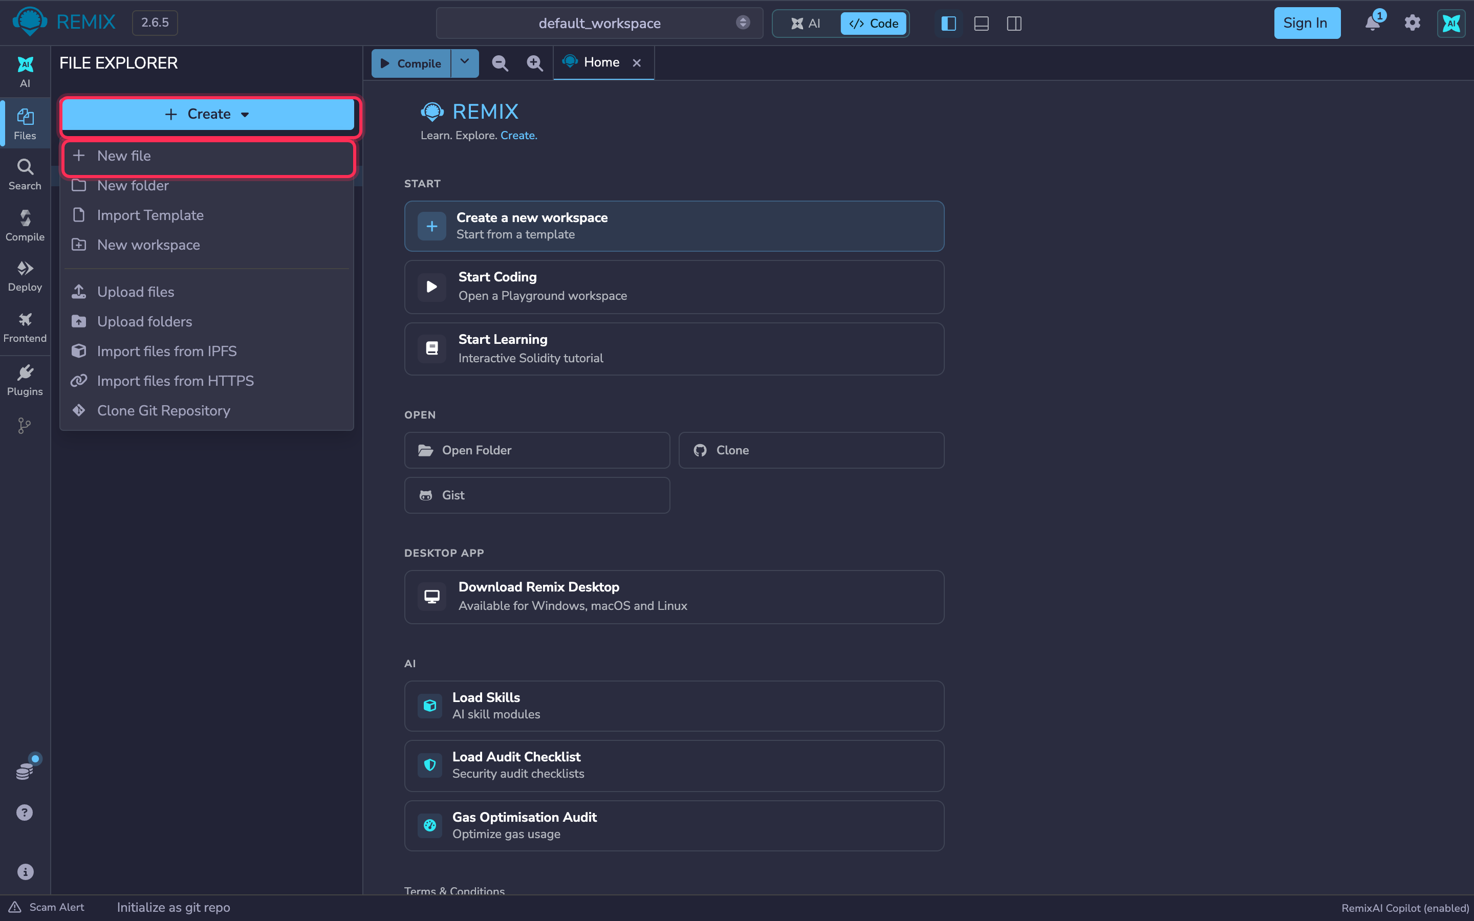Click RemixAI Copilot (enabled) status
The image size is (1474, 921).
coord(1404,908)
